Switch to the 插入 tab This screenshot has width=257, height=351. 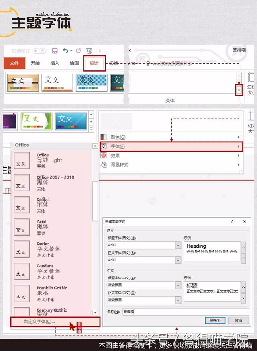pos(55,63)
